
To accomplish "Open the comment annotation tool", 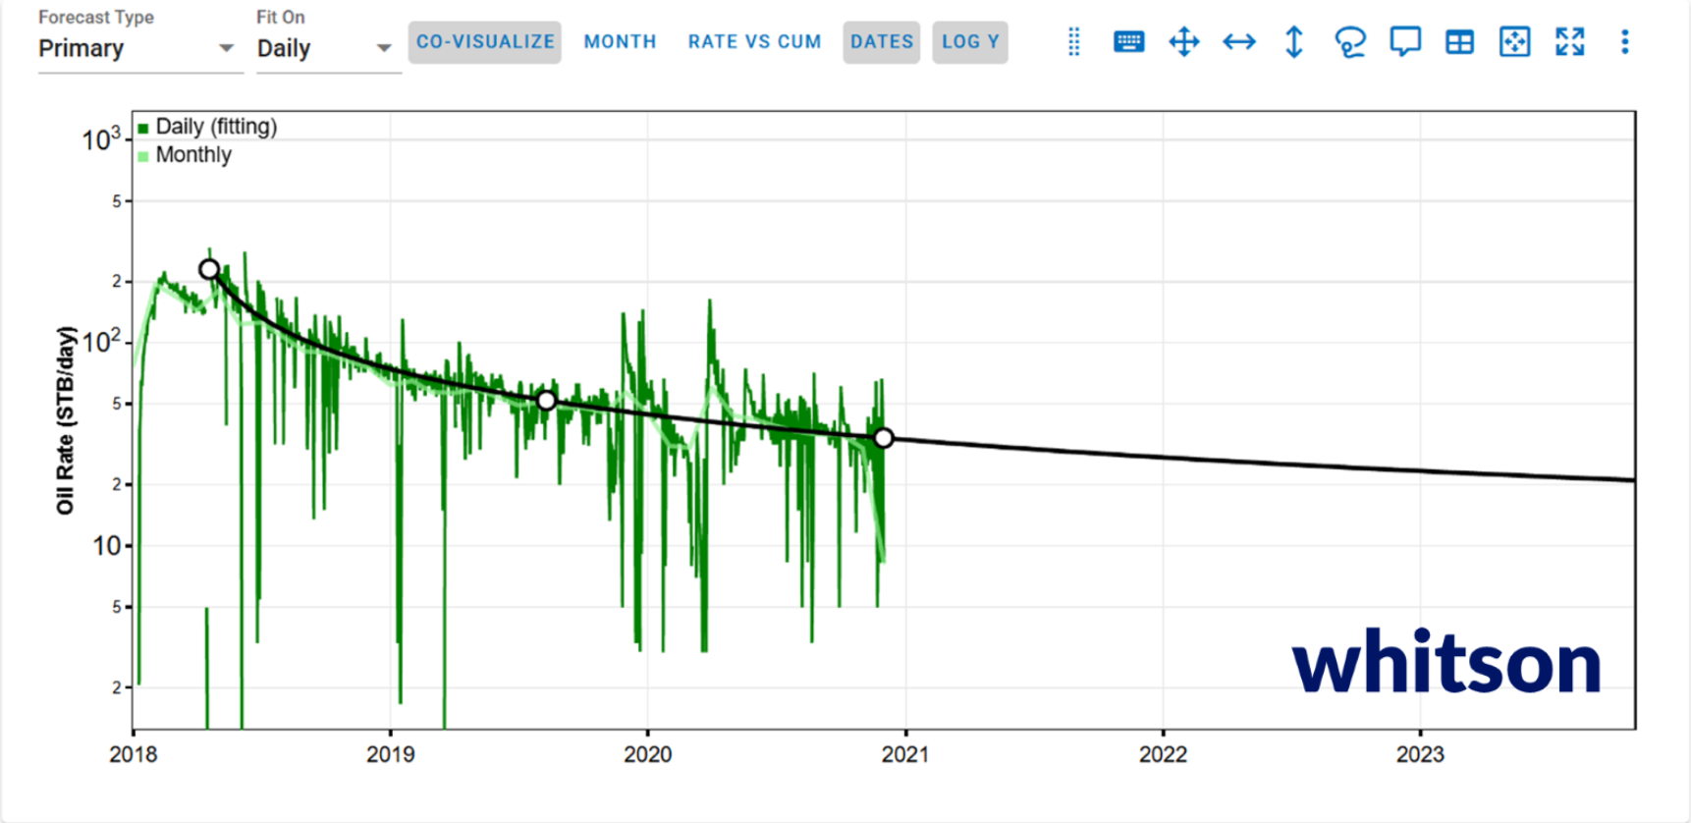I will coord(1405,42).
